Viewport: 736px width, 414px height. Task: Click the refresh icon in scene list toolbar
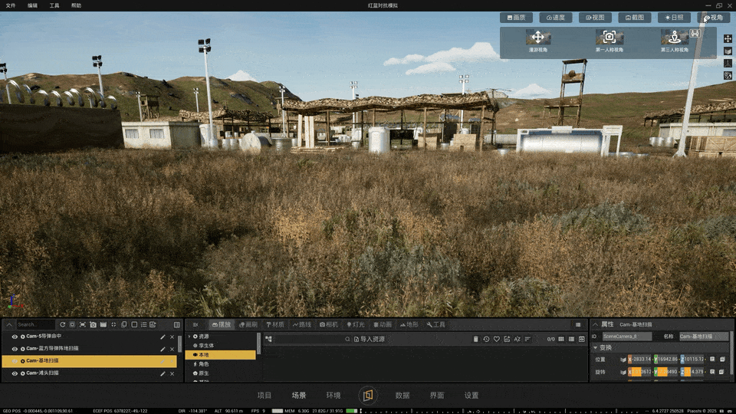pos(62,324)
